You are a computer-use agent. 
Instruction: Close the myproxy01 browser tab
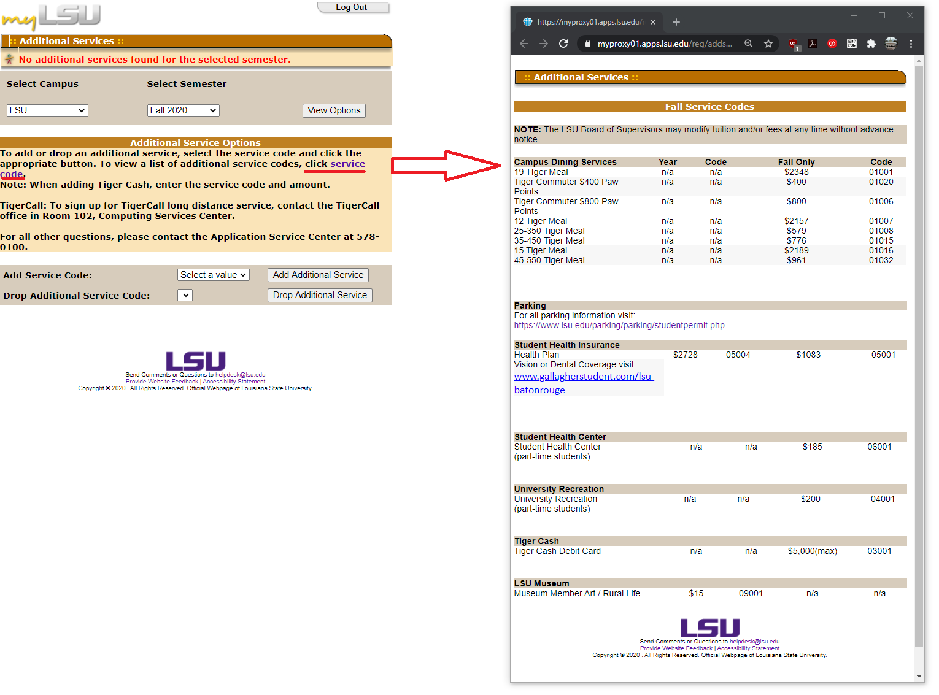653,22
